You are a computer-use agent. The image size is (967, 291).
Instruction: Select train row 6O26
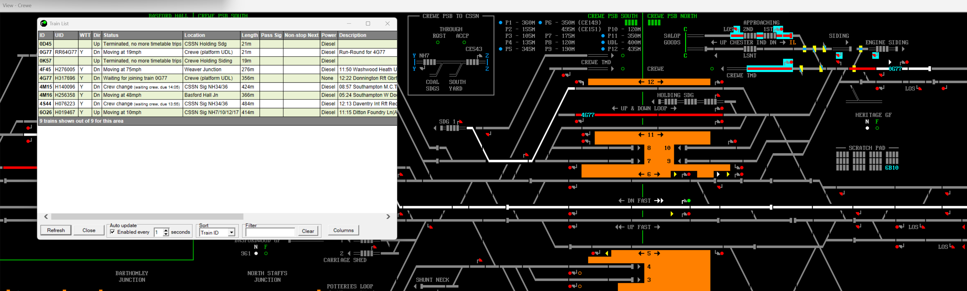pyautogui.click(x=218, y=112)
